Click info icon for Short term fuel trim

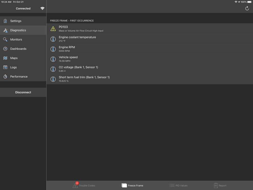53,79
